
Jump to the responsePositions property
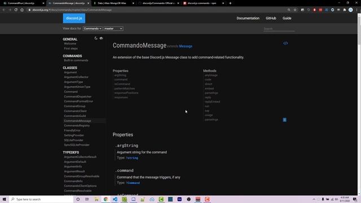click(126, 92)
